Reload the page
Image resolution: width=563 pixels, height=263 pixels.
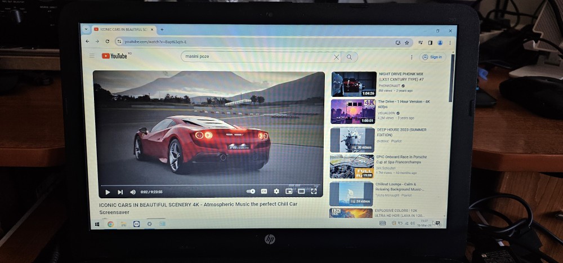[x=108, y=42]
